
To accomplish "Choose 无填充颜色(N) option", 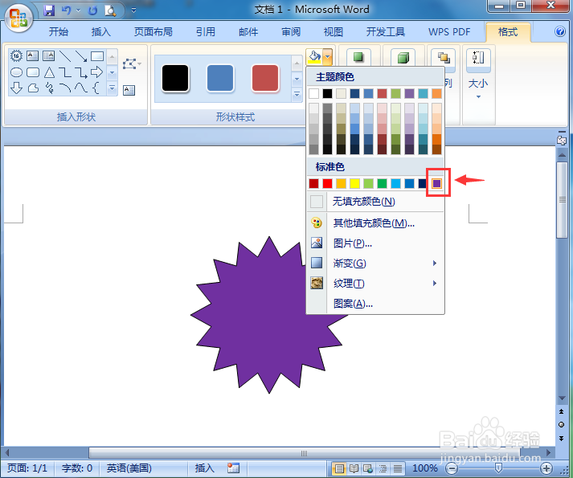I will [375, 202].
